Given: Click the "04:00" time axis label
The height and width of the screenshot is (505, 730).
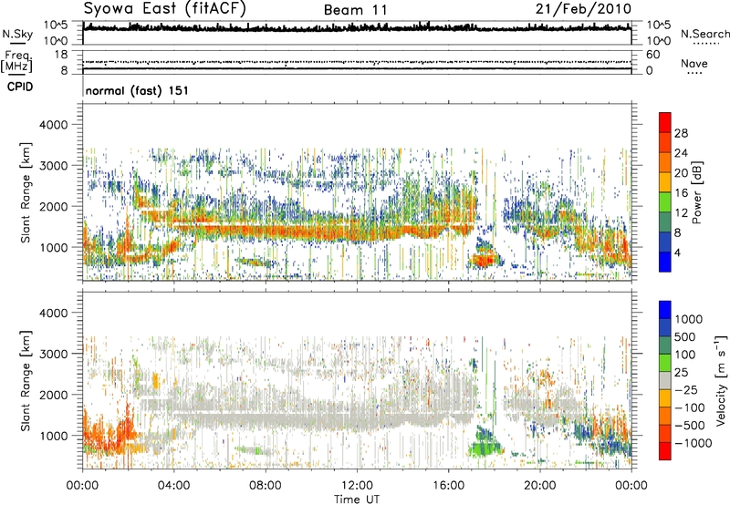Looking at the screenshot, I should (x=173, y=486).
